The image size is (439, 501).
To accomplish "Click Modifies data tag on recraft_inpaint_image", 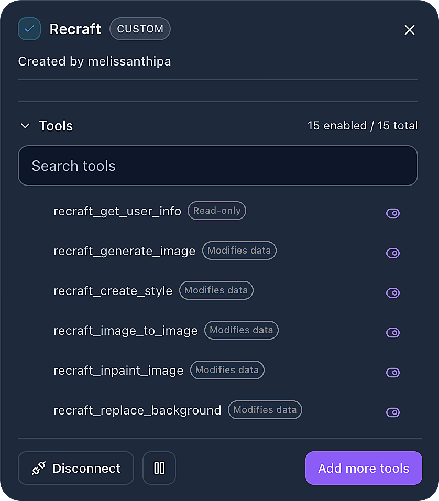I will coord(227,370).
